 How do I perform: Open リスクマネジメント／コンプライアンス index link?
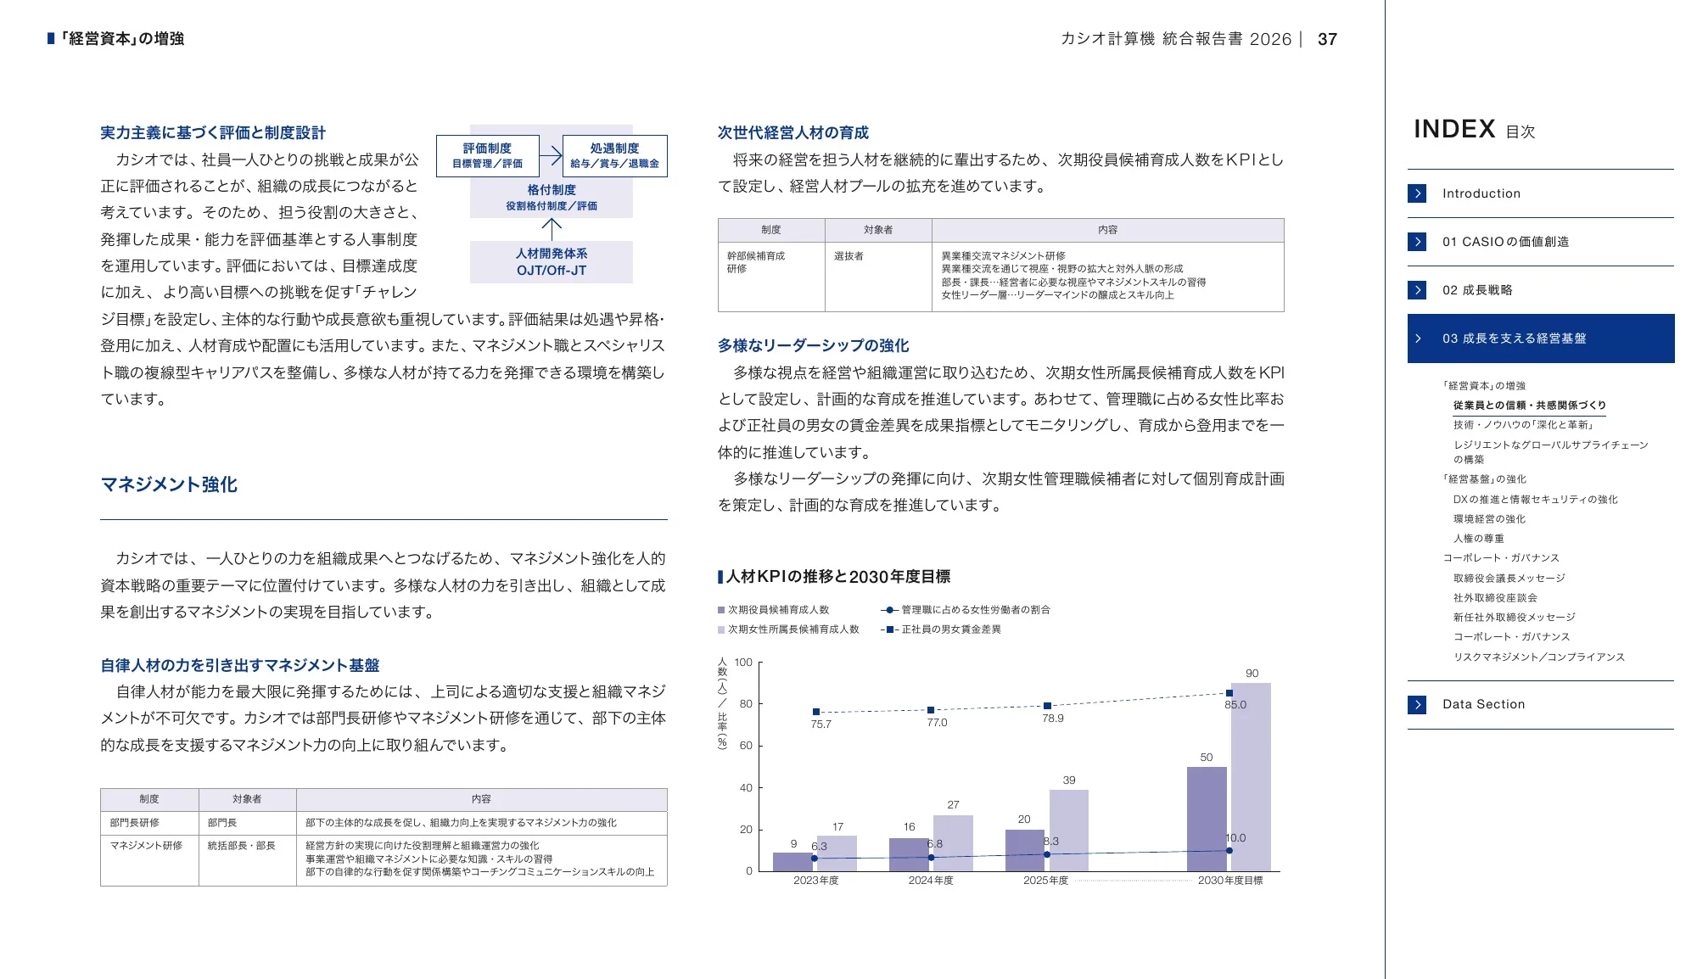pos(1538,657)
